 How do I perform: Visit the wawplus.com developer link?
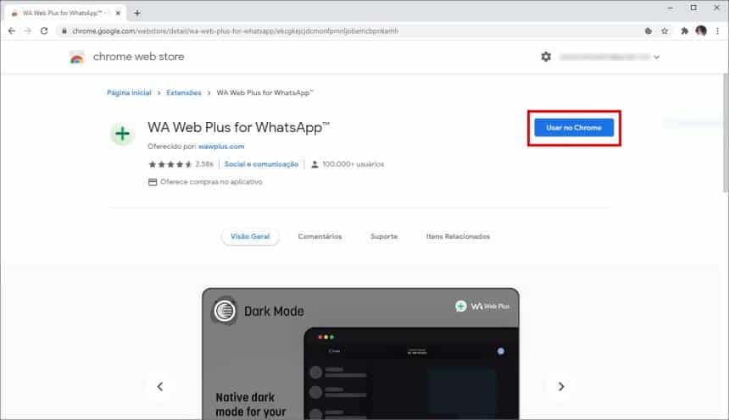pos(221,146)
